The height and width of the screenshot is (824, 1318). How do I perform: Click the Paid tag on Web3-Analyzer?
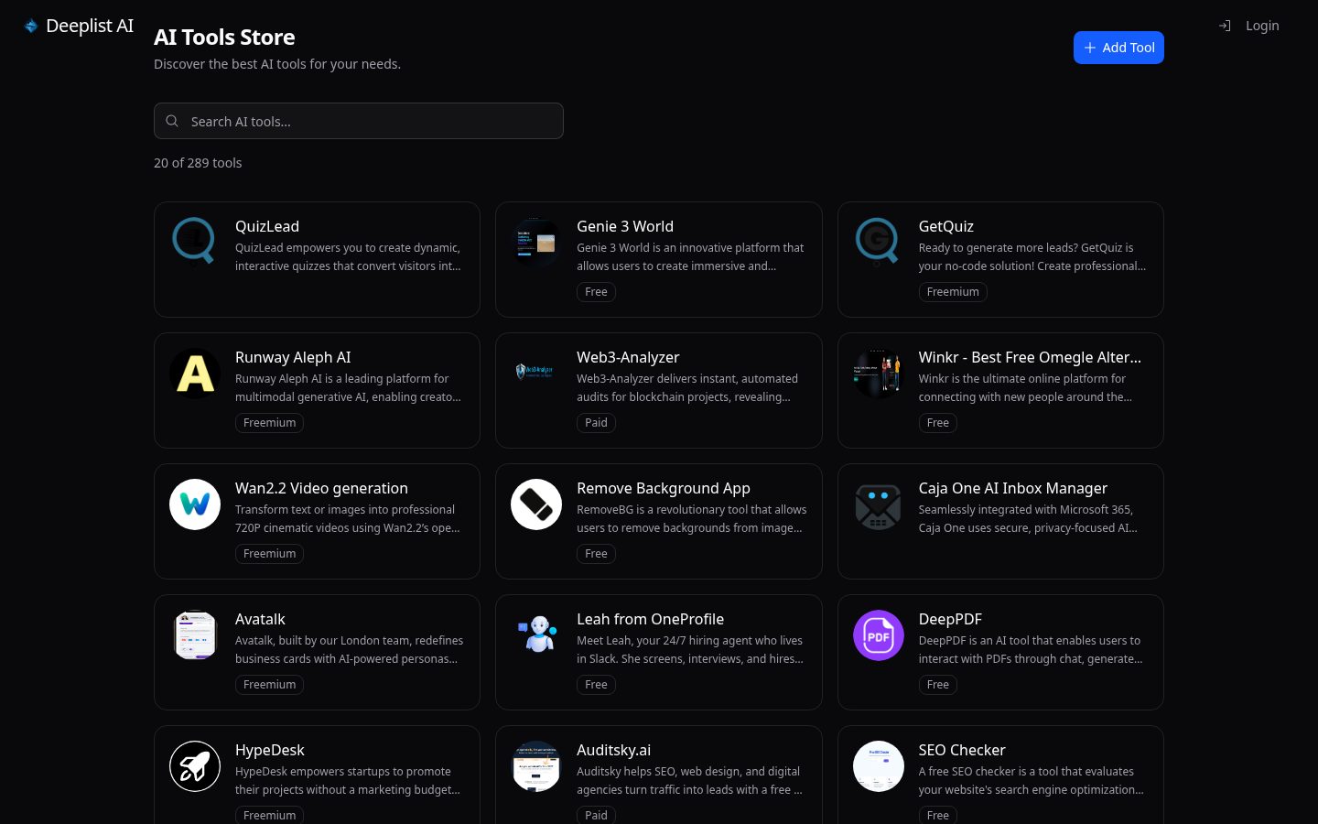tap(596, 423)
